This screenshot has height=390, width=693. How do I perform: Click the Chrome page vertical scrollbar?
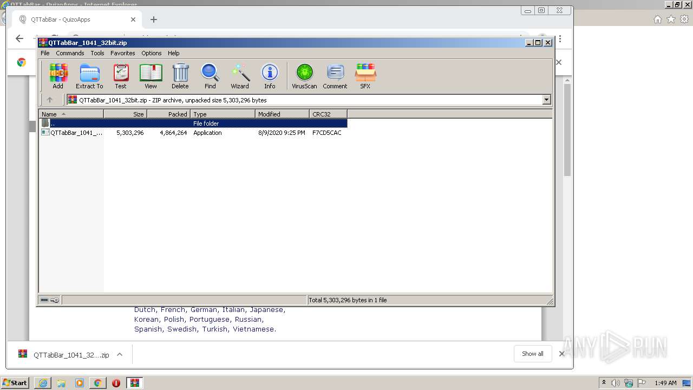567,130
